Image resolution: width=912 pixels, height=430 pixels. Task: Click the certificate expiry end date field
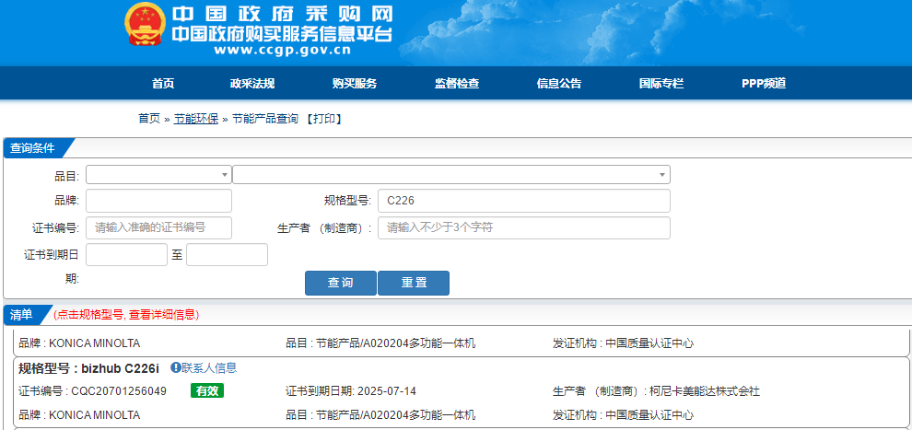tap(227, 254)
